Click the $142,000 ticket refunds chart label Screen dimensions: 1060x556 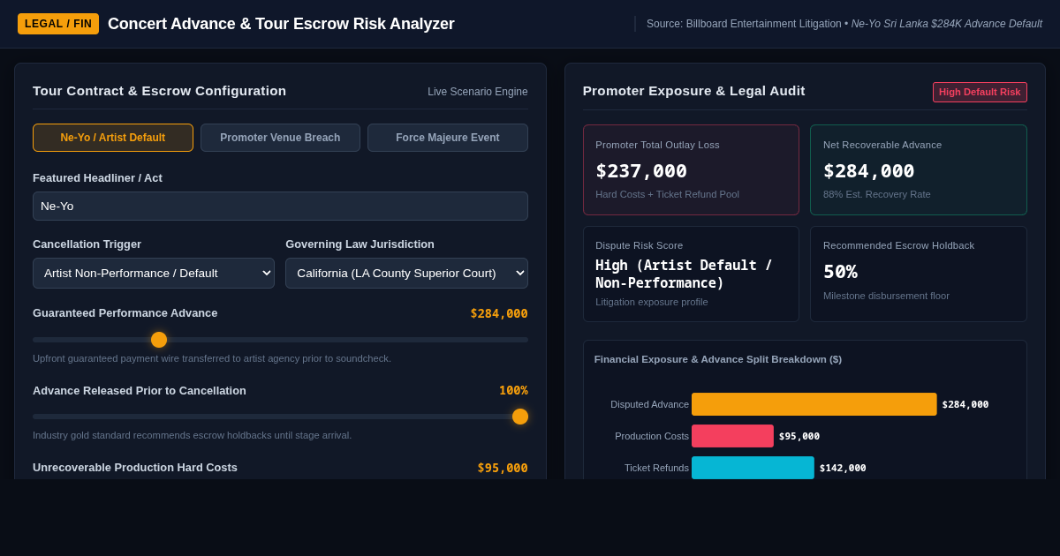pyautogui.click(x=843, y=468)
